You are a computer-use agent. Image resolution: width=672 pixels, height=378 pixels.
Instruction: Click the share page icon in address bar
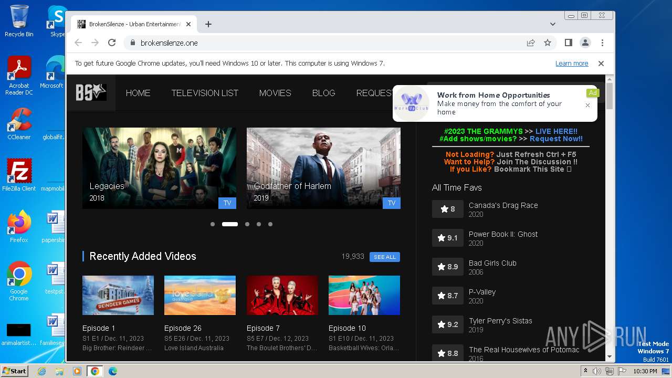tap(531, 43)
